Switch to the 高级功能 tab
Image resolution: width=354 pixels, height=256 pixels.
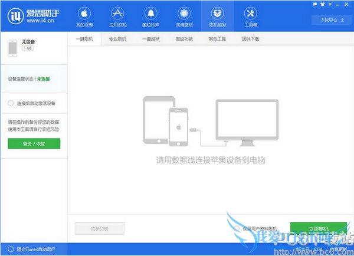(184, 39)
